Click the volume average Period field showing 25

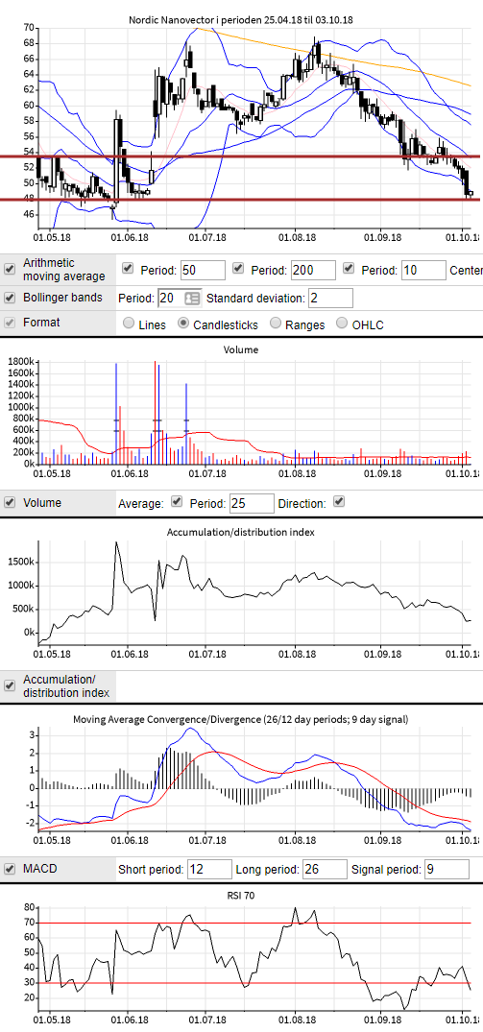pyautogui.click(x=252, y=503)
